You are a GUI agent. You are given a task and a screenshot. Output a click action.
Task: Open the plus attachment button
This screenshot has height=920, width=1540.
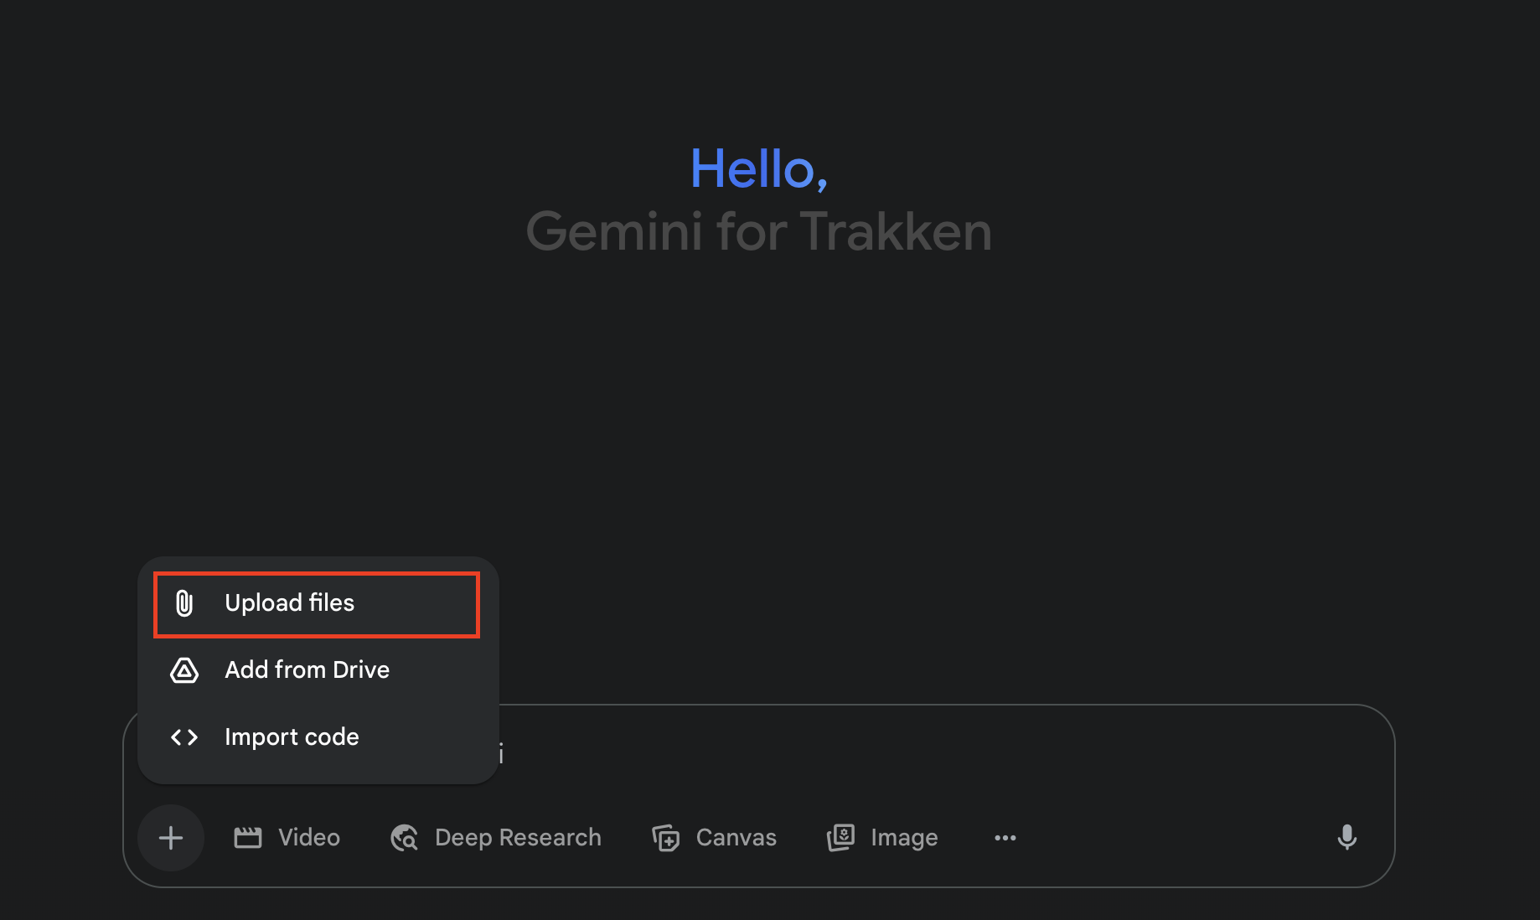click(x=170, y=838)
